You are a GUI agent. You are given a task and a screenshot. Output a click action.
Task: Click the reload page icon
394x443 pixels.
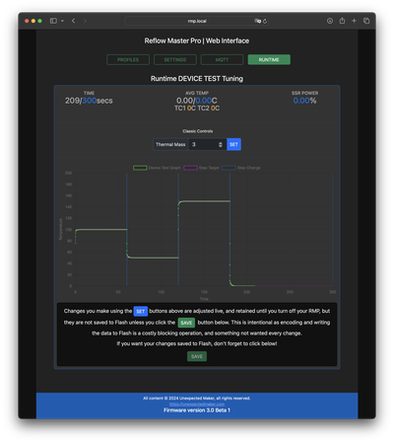265,21
